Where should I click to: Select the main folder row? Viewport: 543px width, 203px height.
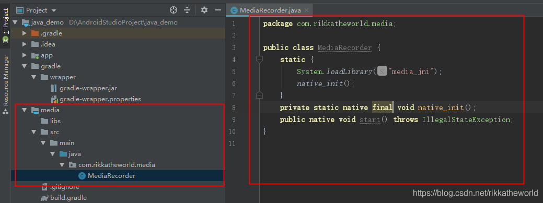118,143
